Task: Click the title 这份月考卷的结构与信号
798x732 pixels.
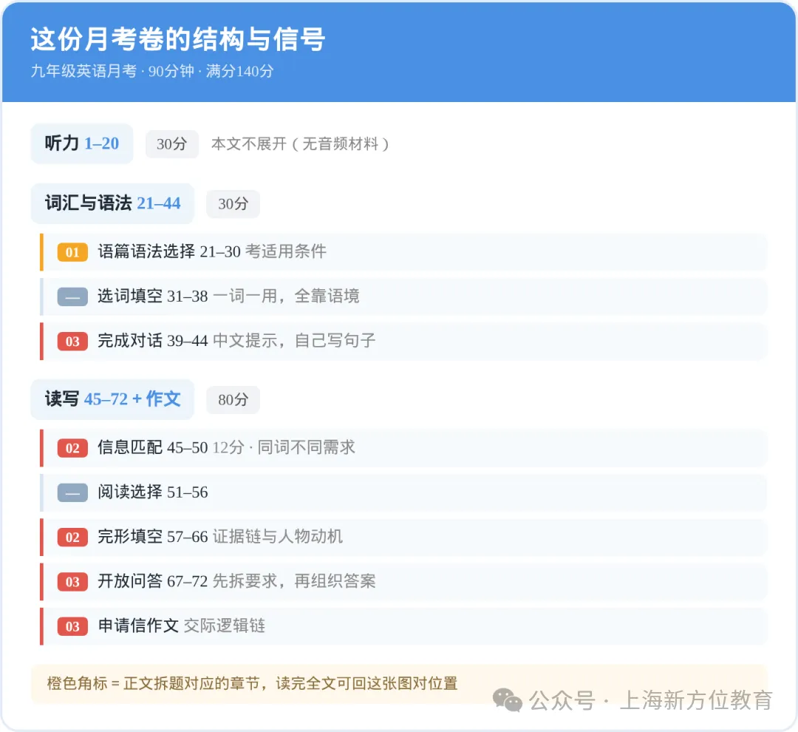Action: 177,39
